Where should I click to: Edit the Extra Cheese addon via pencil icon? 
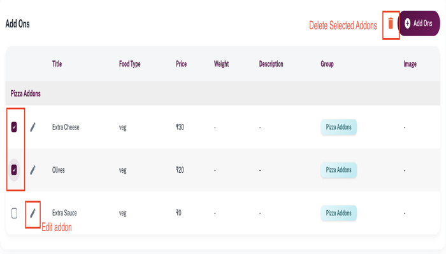(x=33, y=127)
